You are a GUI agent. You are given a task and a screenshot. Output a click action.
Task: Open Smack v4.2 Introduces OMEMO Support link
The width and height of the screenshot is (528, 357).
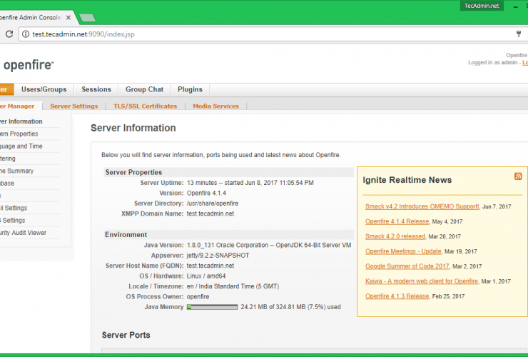point(422,206)
